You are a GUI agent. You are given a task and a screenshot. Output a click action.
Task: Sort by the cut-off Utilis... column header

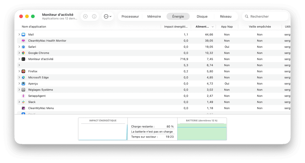pos(287,27)
